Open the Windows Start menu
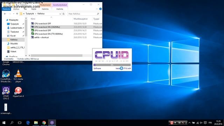This screenshot has width=224, height=126. coord(4,123)
